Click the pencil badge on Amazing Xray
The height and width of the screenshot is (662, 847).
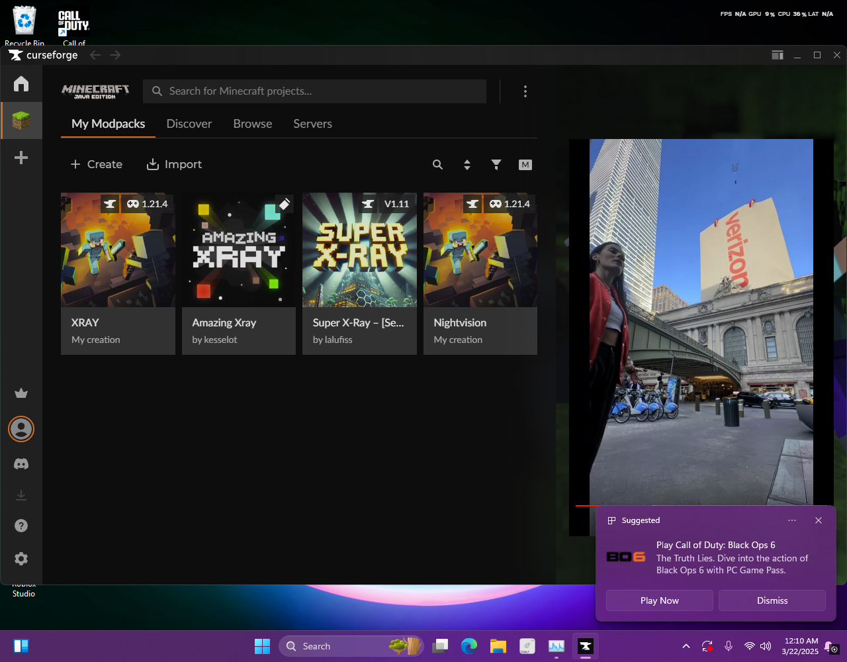pos(284,204)
